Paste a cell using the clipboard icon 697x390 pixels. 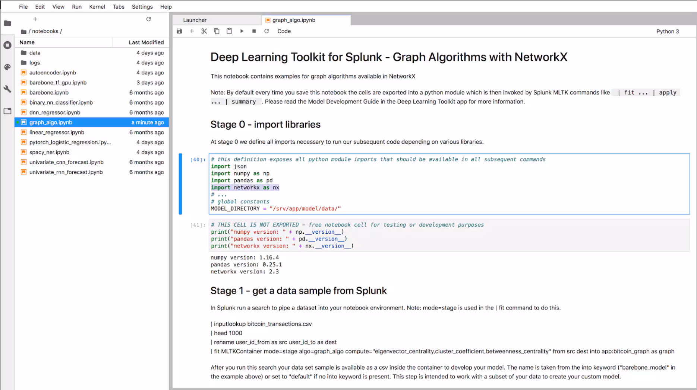229,31
